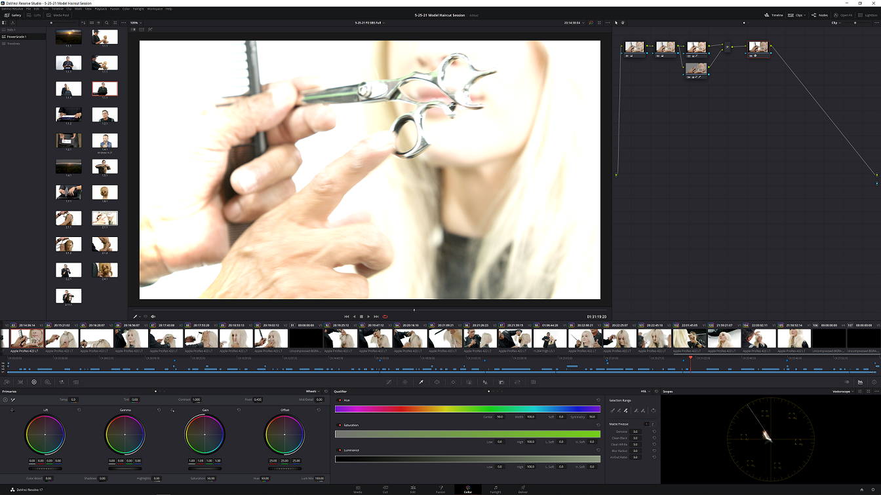Open the Media Pool button

pyautogui.click(x=58, y=15)
